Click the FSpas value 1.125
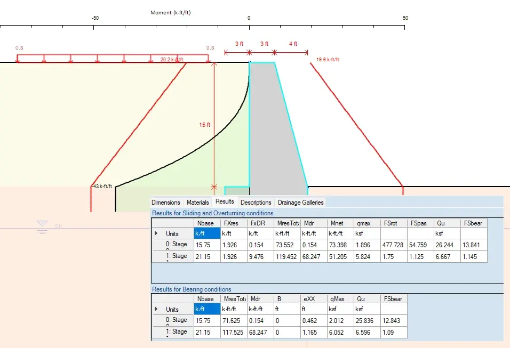Screen dimensions: 510x348 click(420, 256)
